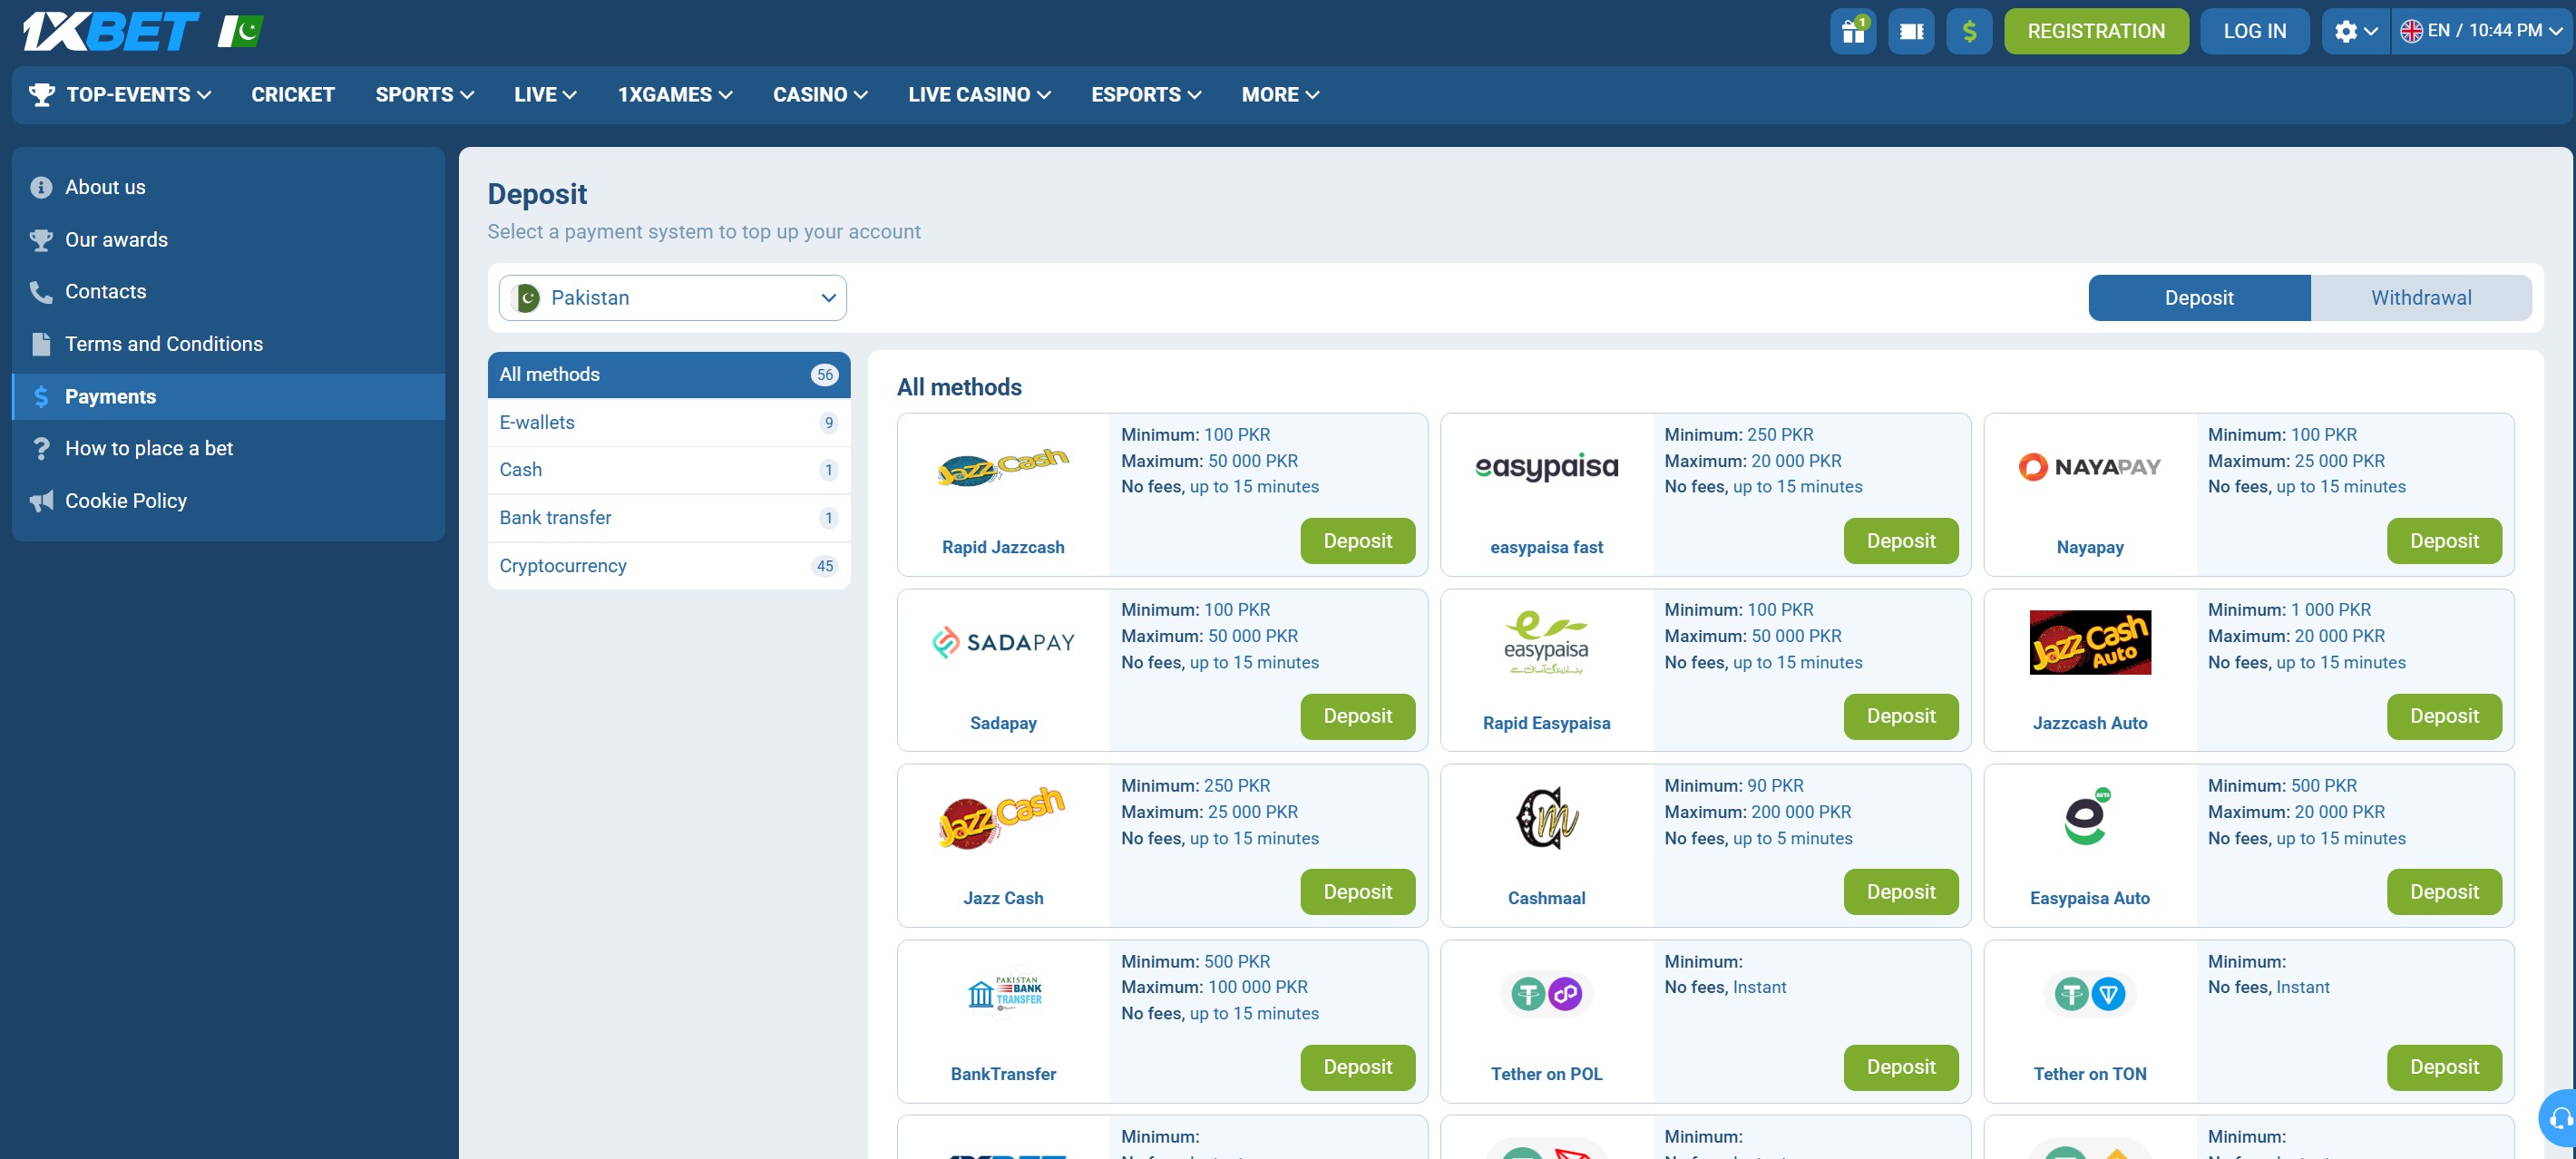
Task: Open the Cookie Policy link
Action: (x=228, y=501)
